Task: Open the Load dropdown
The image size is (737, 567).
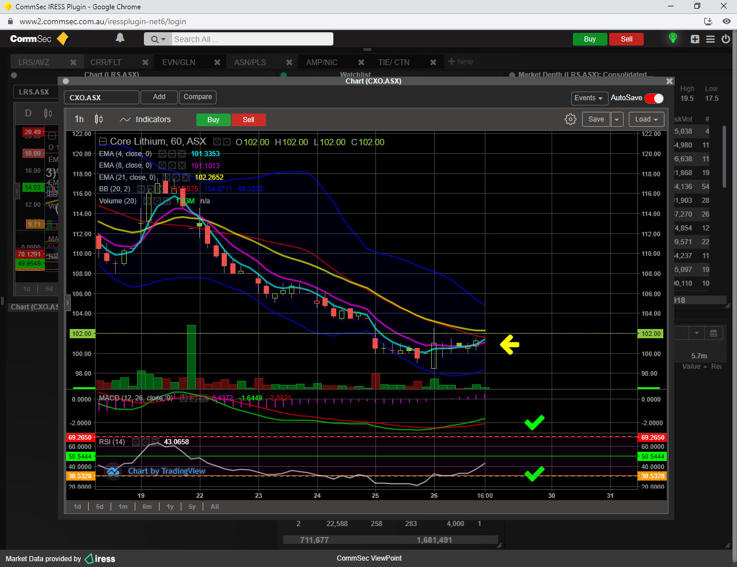Action: click(646, 119)
